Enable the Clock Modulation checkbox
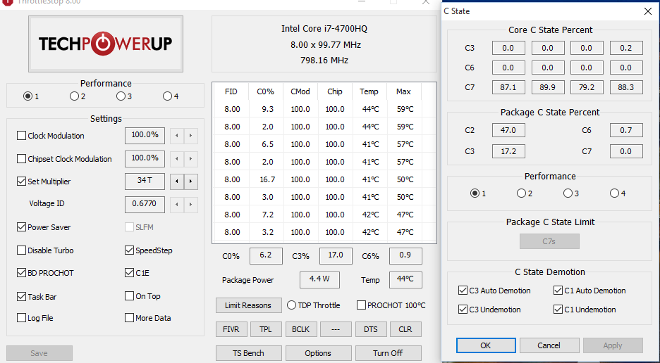Image resolution: width=660 pixels, height=363 pixels. click(21, 136)
